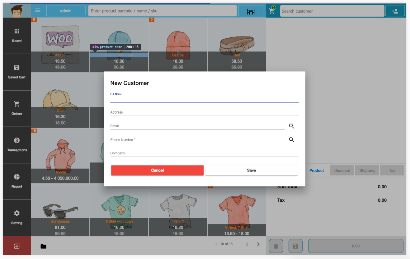
Task: Click the shopping cart icon
Action: coord(271,11)
